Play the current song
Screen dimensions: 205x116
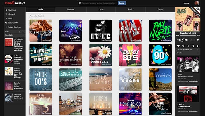[x=182, y=40]
